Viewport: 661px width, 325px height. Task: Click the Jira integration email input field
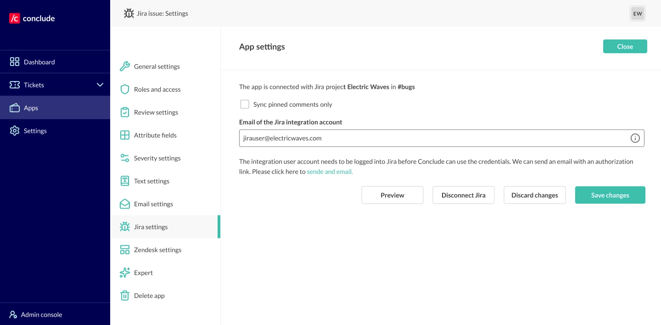pyautogui.click(x=413, y=138)
